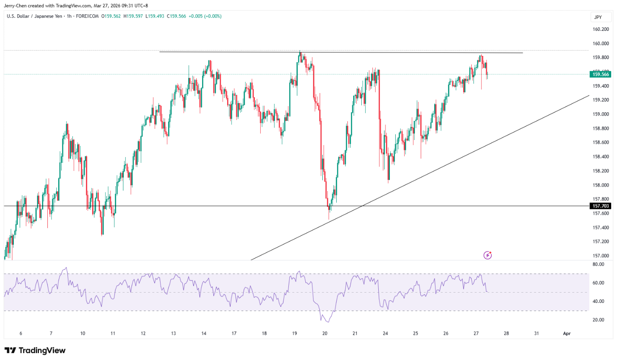Click the TradingView logo at bottom
The width and height of the screenshot is (617, 362).
[x=35, y=350]
